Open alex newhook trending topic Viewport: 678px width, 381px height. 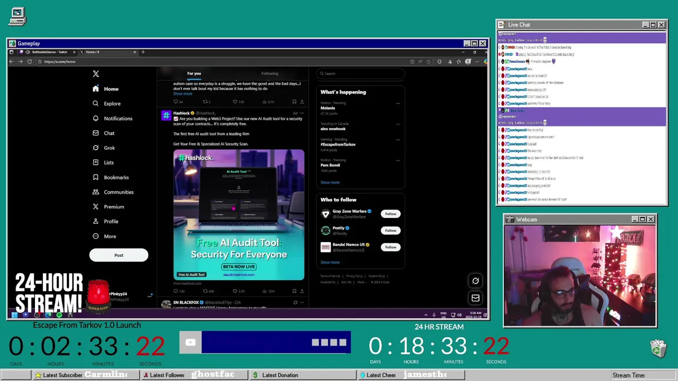click(x=333, y=129)
